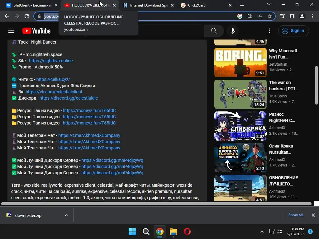The height and width of the screenshot is (239, 319).
Task: Close the Click2Cart tab
Action: coord(230,5)
